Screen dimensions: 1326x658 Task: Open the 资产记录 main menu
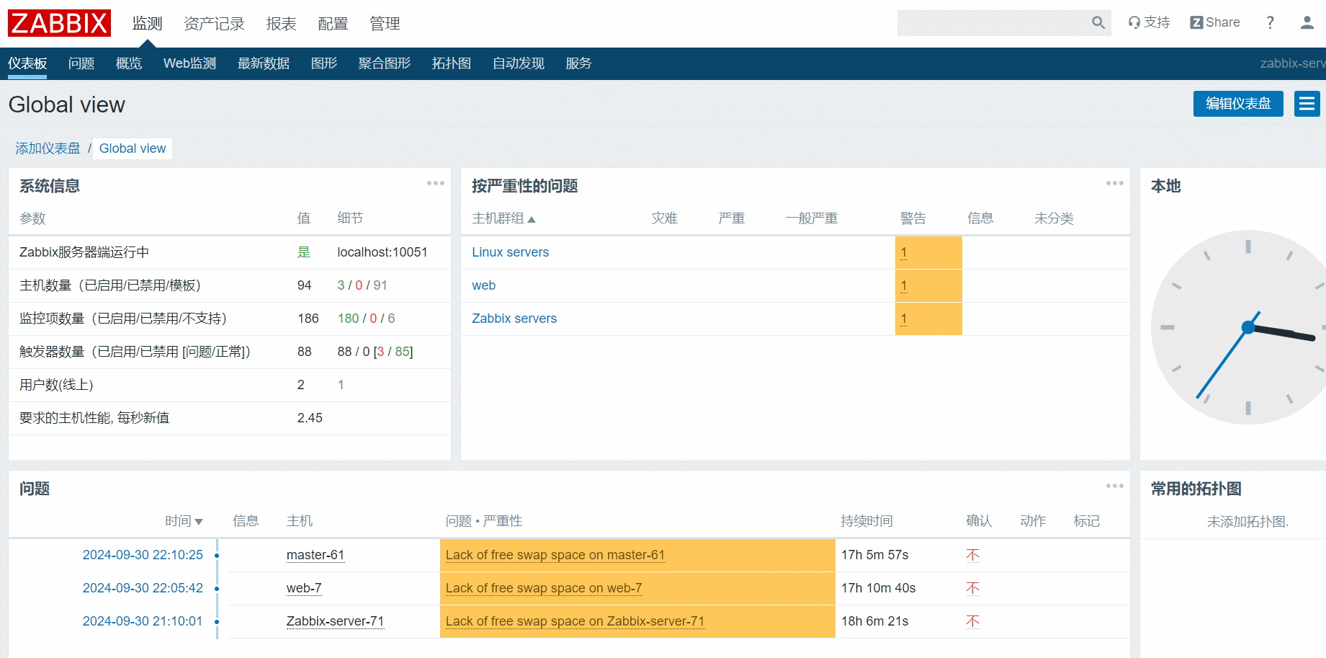point(214,24)
